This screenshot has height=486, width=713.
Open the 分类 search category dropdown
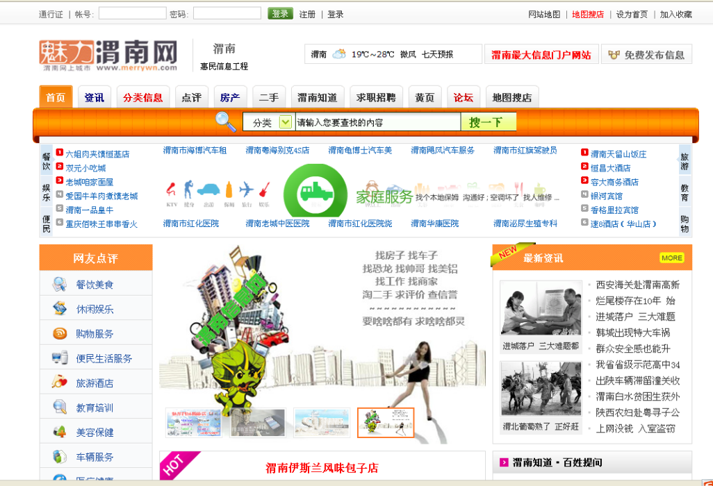tap(285, 121)
